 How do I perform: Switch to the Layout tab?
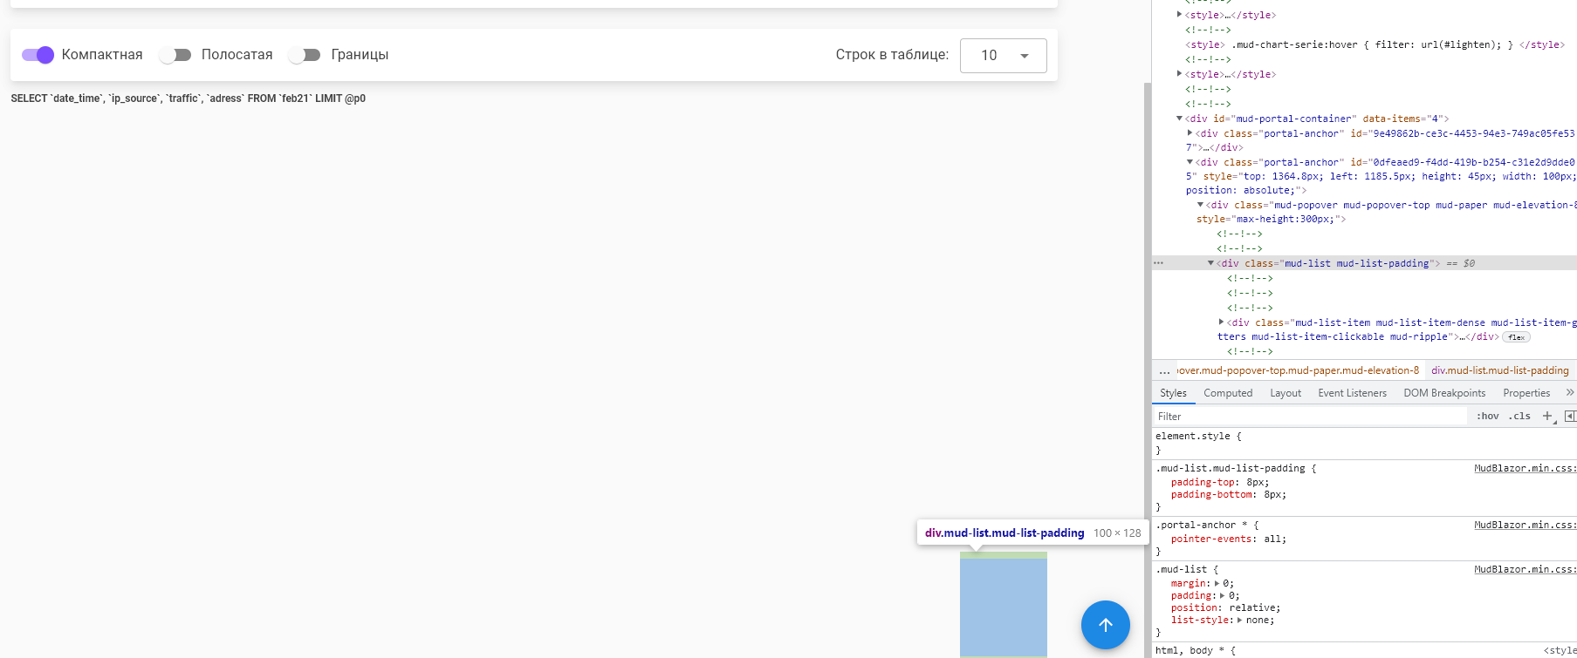coord(1286,393)
